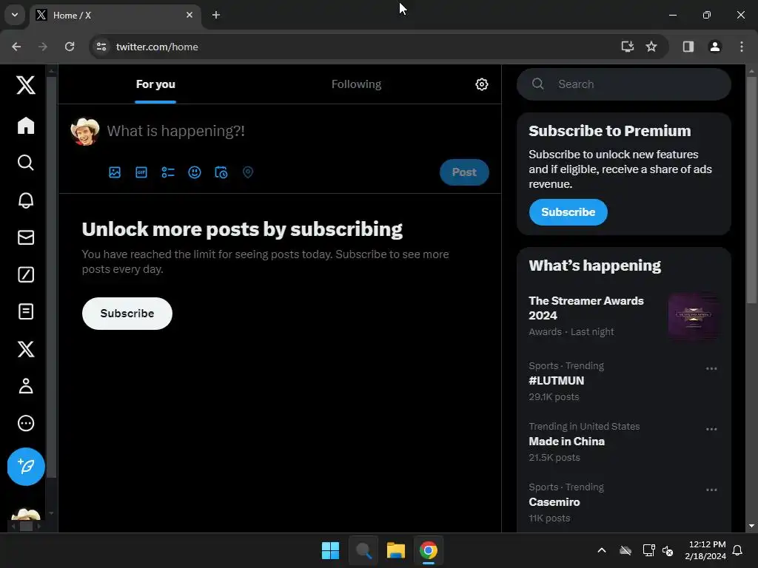Click the Streamer Awards thumbnail image
The width and height of the screenshot is (758, 568).
pos(693,315)
